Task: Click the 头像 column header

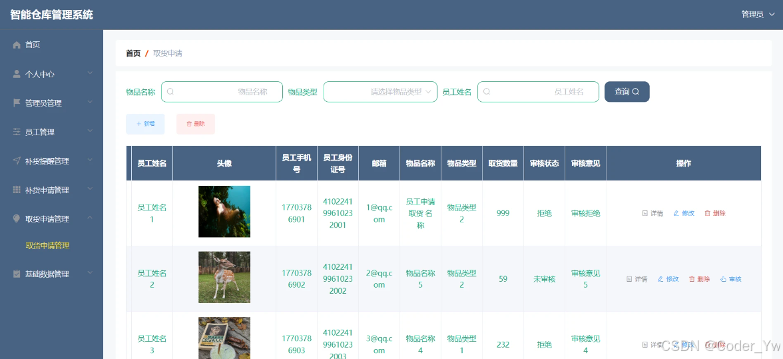Action: coord(224,163)
